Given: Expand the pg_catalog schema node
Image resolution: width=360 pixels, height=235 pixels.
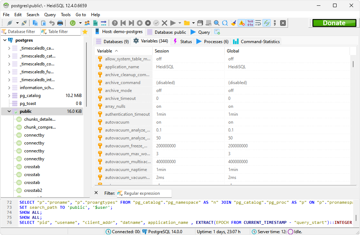Looking at the screenshot, I should [9, 96].
